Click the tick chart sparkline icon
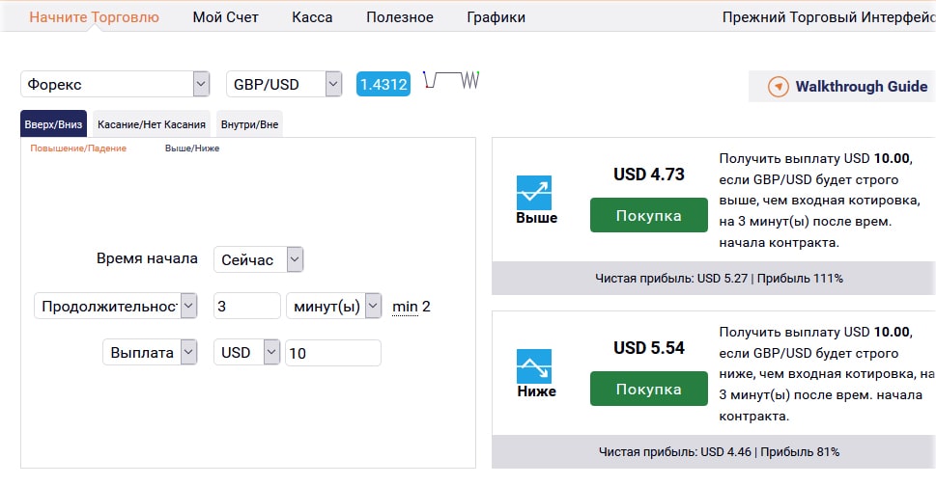 point(457,81)
